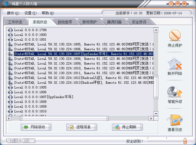Click the Rising firewall shield icon in title bar
The image size is (196, 145).
click(6, 4)
